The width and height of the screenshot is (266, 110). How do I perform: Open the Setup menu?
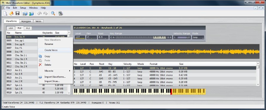(23, 8)
